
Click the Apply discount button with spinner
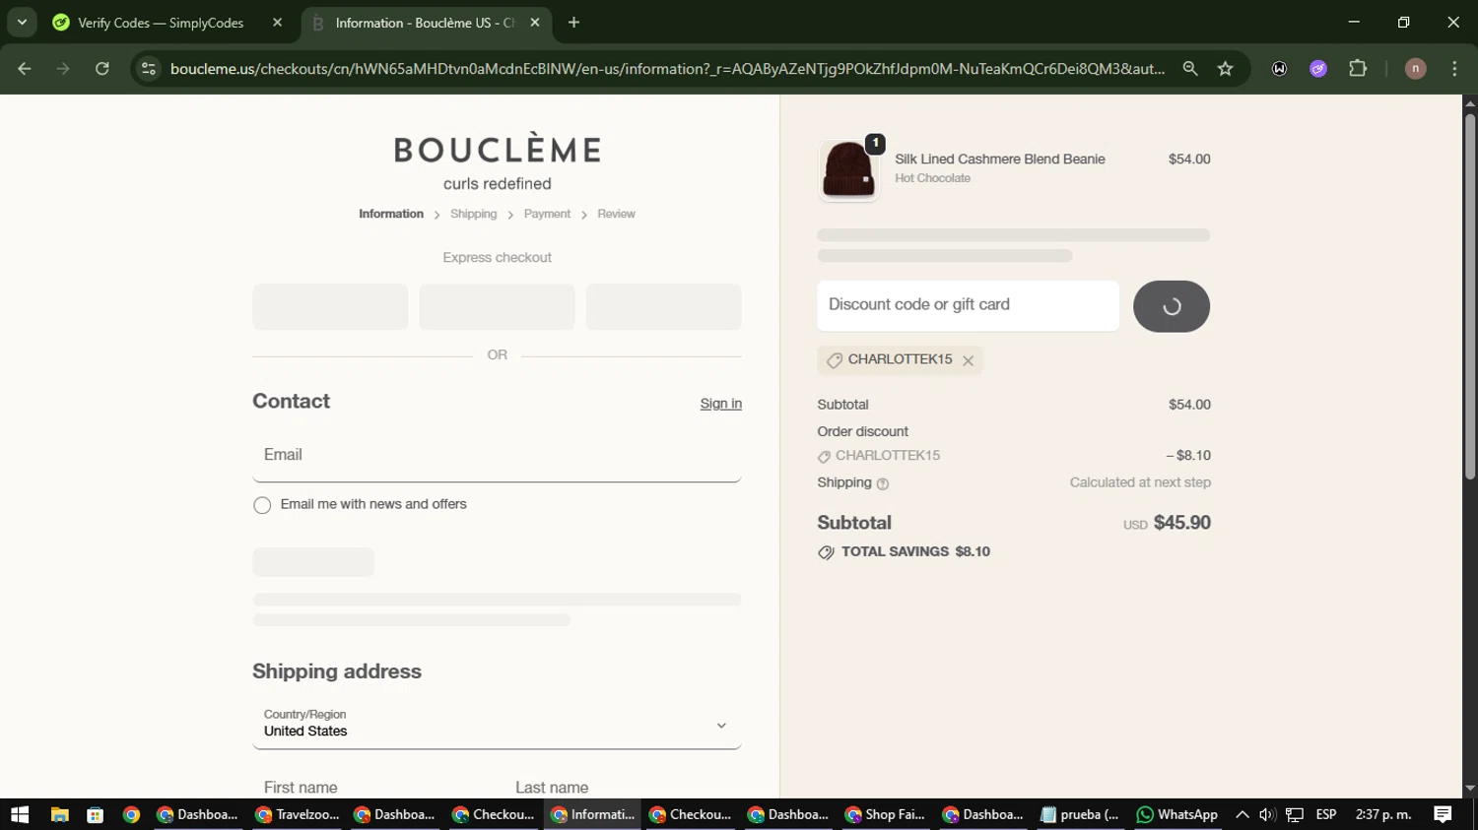point(1171,306)
